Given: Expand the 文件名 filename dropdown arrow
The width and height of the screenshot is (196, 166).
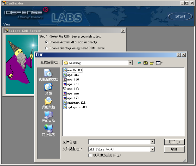Looking at the screenshot, I should click(x=152, y=142).
